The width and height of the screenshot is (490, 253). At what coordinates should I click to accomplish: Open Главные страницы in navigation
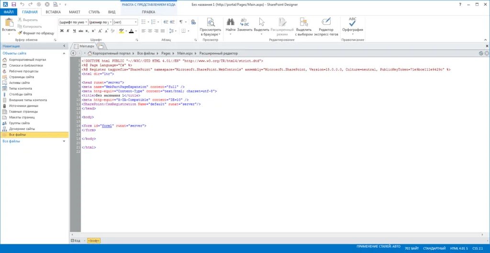point(23,112)
